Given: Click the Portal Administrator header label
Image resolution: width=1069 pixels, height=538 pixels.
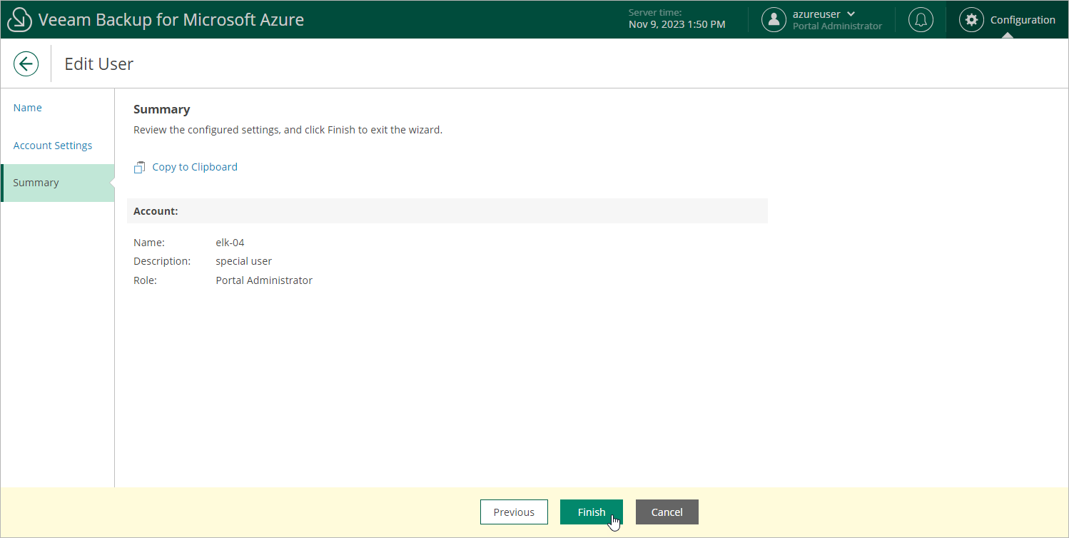Looking at the screenshot, I should (837, 26).
